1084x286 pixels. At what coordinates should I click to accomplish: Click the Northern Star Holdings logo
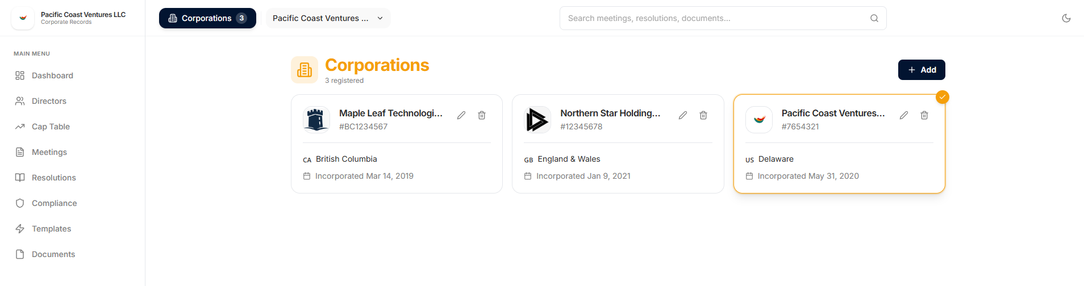(537, 120)
